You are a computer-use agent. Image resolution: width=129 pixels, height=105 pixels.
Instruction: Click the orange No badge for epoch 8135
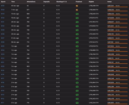77,6
